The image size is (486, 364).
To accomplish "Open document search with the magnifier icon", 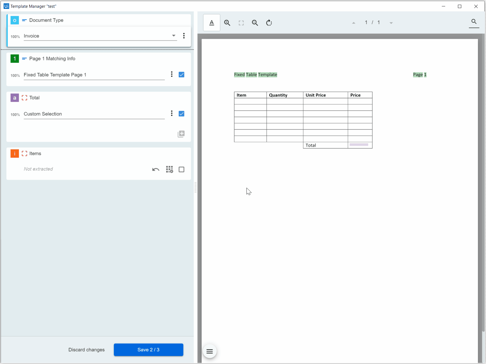I will tap(474, 21).
